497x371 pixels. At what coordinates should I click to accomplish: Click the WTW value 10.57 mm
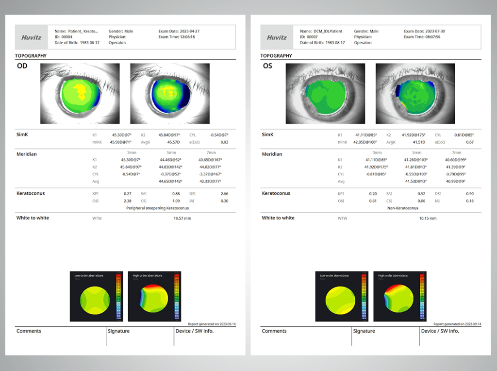coord(182,219)
